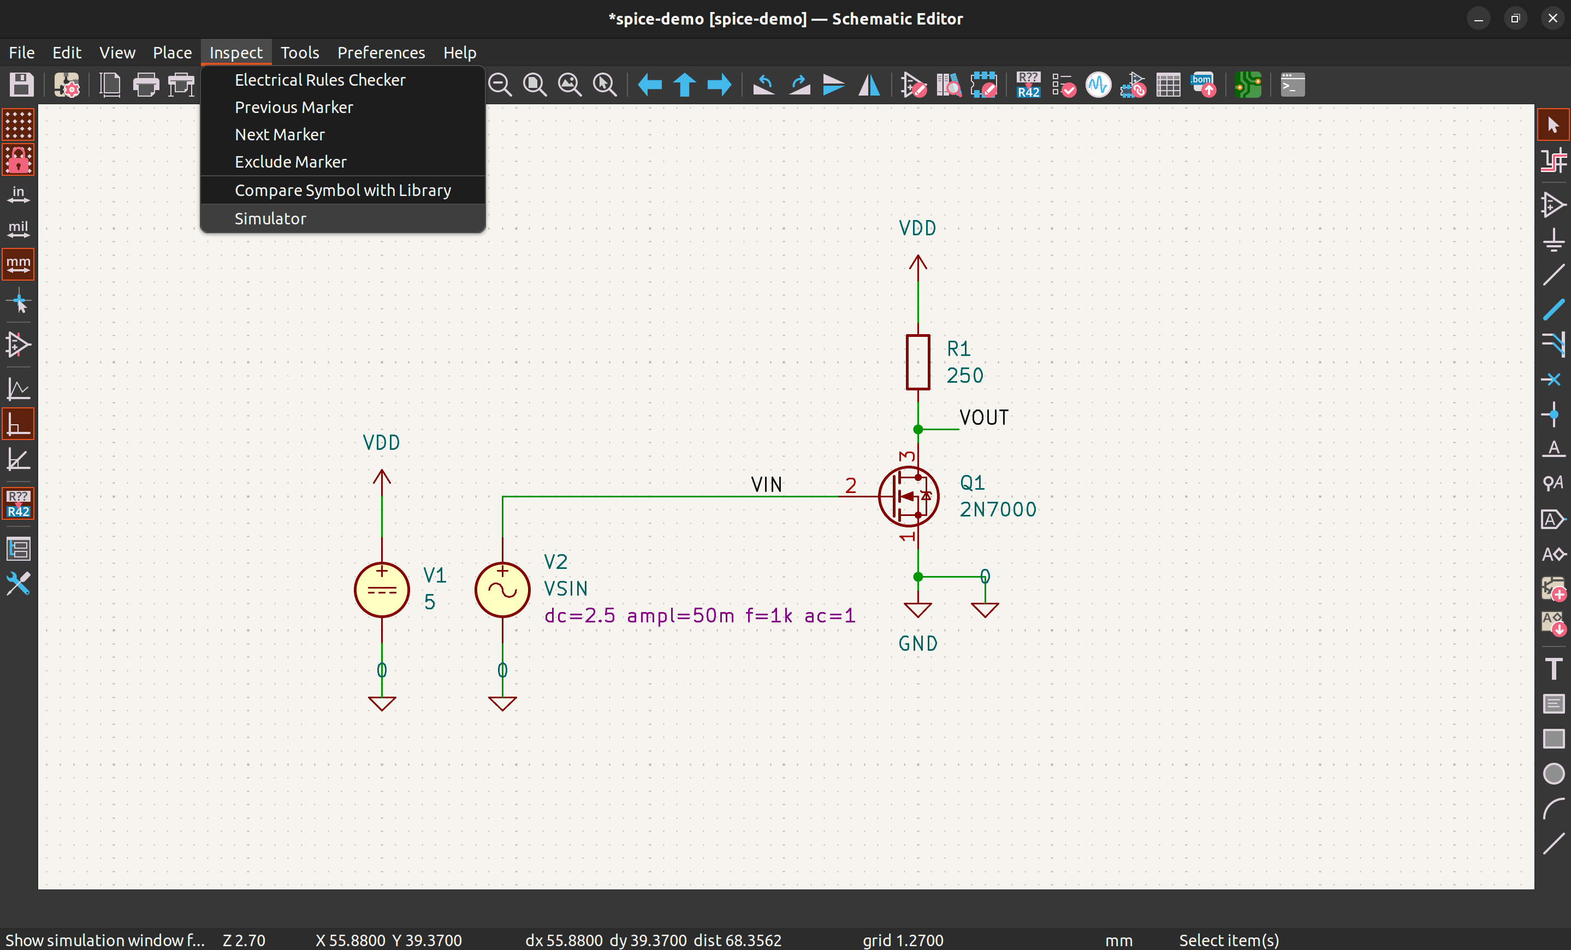Click the Annotate schematic R42 toolbar icon

coord(1028,85)
